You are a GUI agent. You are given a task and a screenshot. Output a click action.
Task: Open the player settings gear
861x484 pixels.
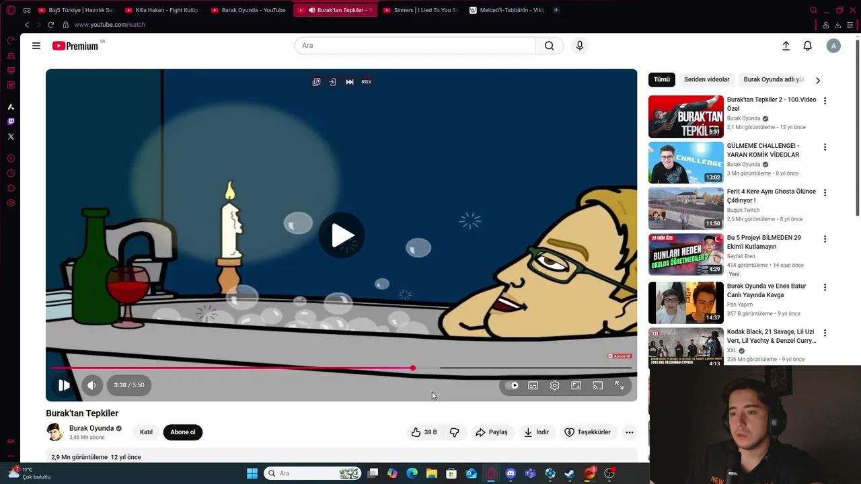pyautogui.click(x=554, y=386)
